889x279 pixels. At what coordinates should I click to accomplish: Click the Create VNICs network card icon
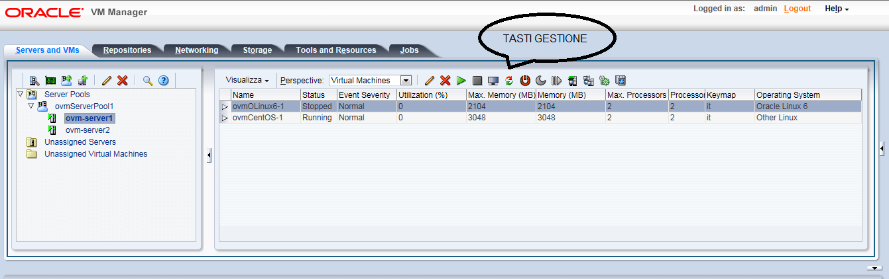pyautogui.click(x=50, y=81)
